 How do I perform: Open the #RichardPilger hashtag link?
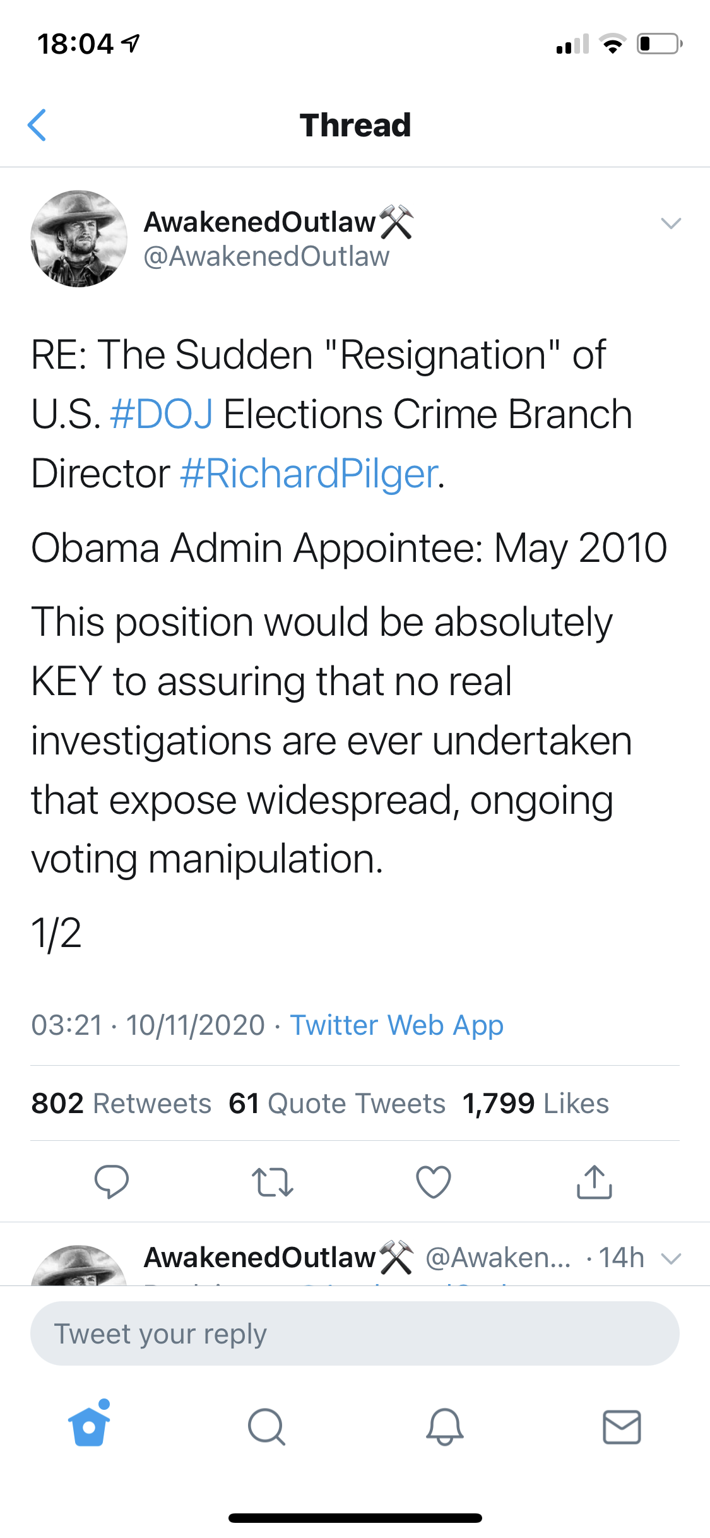point(309,474)
